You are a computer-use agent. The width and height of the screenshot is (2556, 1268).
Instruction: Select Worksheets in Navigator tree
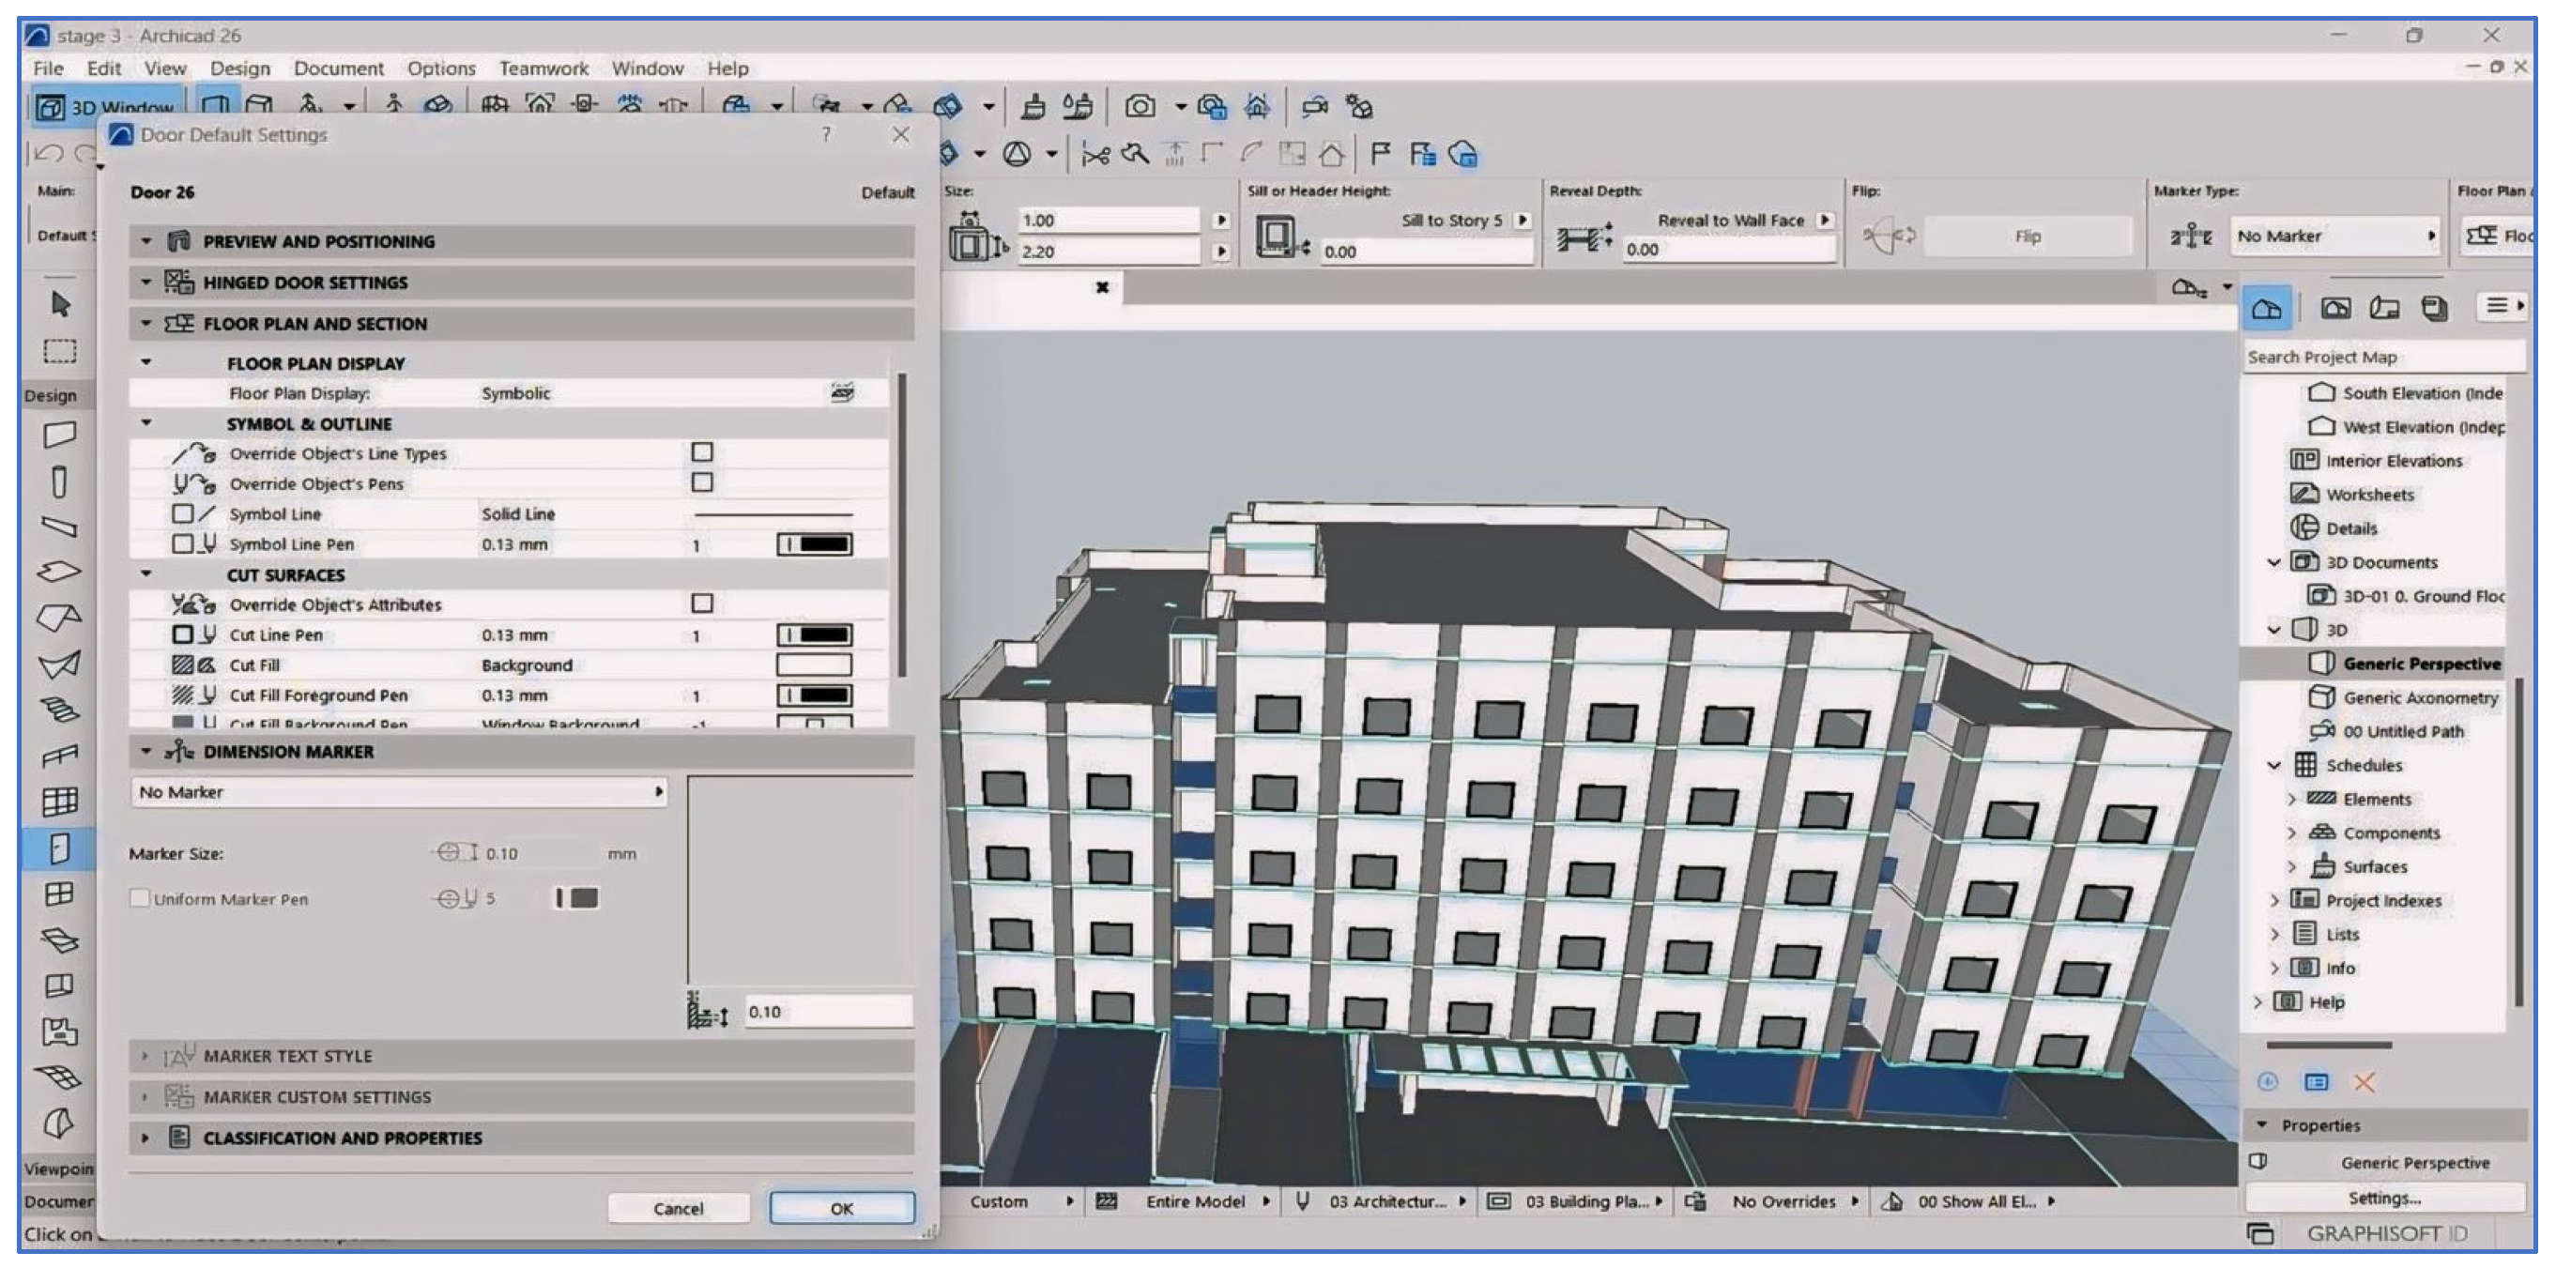(x=2370, y=494)
